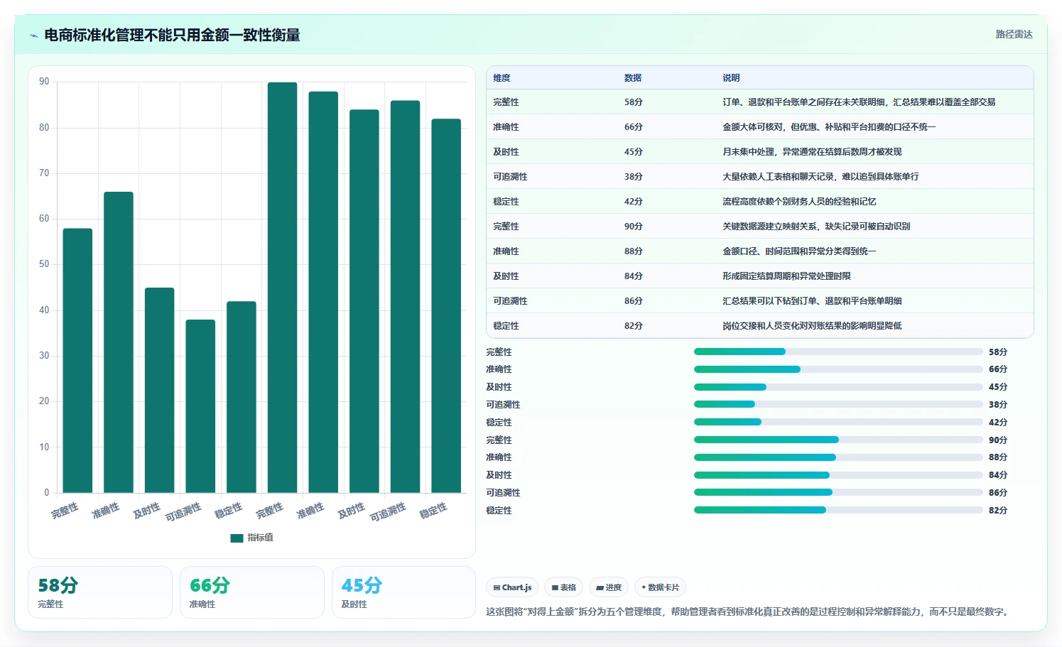
Task: Select the progress bar labeled 82分
Action: [x=838, y=510]
